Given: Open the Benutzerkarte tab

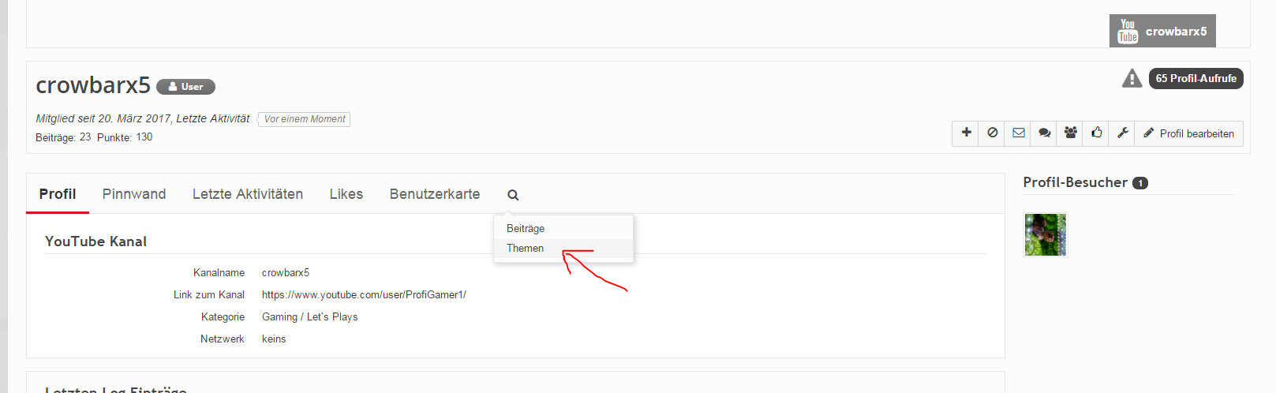Looking at the screenshot, I should pyautogui.click(x=435, y=194).
